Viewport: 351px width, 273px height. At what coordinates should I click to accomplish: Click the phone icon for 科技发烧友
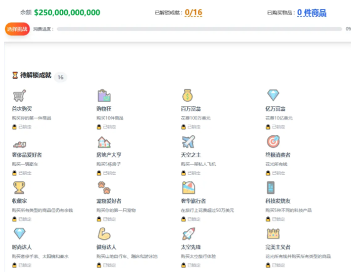[x=271, y=187]
